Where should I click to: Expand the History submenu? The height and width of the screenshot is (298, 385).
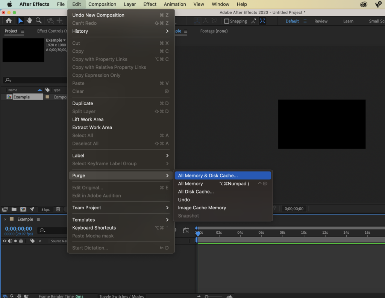[x=121, y=31]
